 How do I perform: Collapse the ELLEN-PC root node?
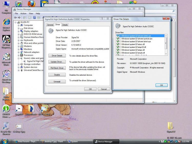click(x=15, y=22)
